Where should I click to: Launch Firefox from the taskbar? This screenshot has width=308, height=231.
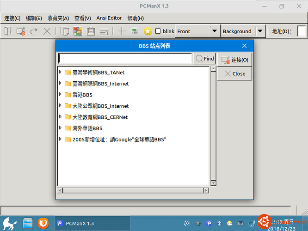[43, 223]
